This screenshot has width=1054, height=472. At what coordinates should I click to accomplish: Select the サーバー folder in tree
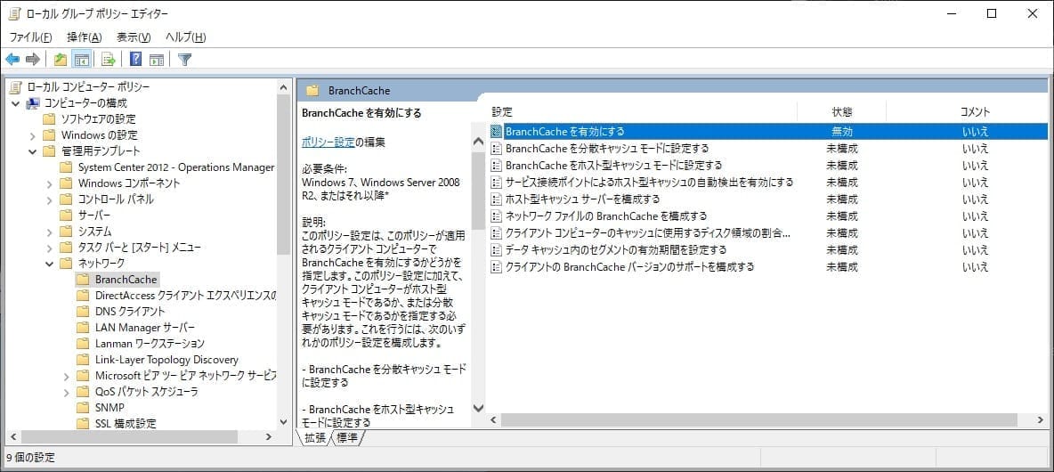(94, 216)
